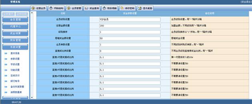
Task: Open the 注册会员 toolbar button
Action: [x=39, y=8]
